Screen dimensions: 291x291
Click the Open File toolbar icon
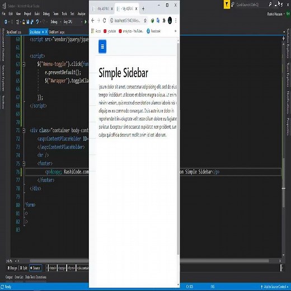[24, 22]
